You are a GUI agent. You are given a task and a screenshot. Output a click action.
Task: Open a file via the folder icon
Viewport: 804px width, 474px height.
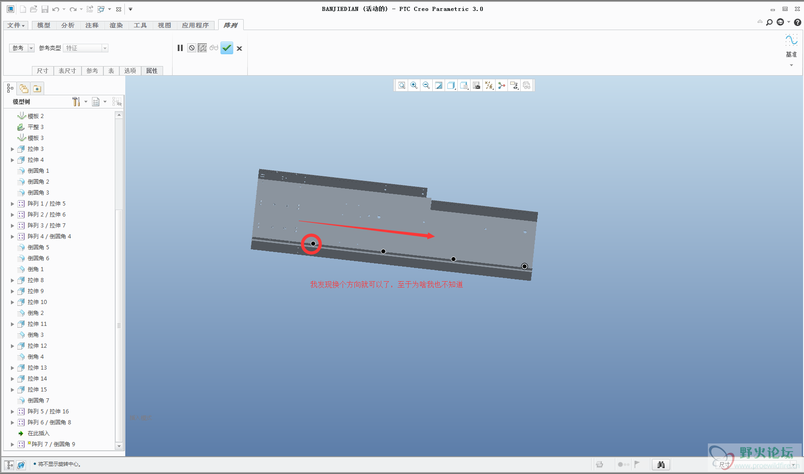(x=34, y=9)
